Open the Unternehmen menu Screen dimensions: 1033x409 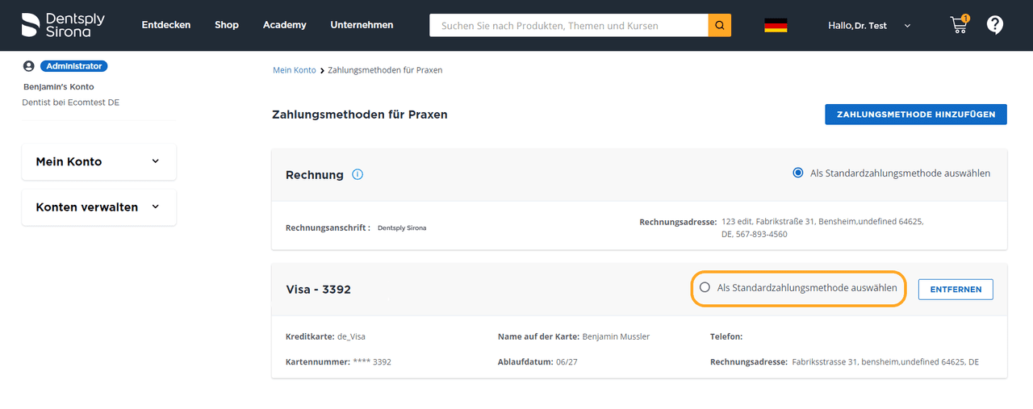pos(362,25)
